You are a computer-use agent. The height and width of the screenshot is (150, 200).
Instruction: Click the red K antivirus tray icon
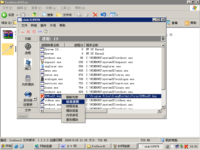tap(186, 146)
